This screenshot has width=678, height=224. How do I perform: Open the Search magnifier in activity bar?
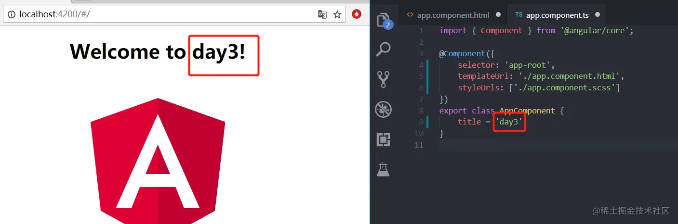click(x=384, y=49)
